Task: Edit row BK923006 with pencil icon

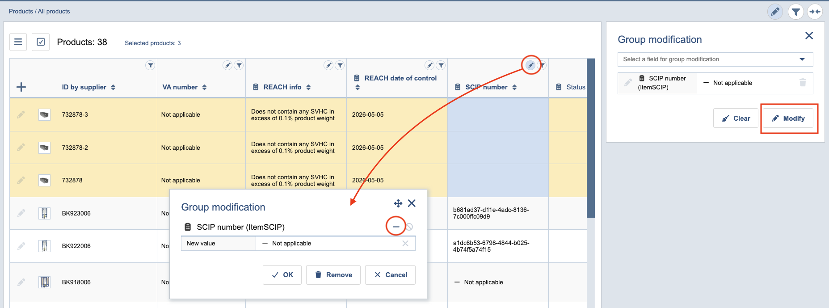Action: tap(21, 213)
